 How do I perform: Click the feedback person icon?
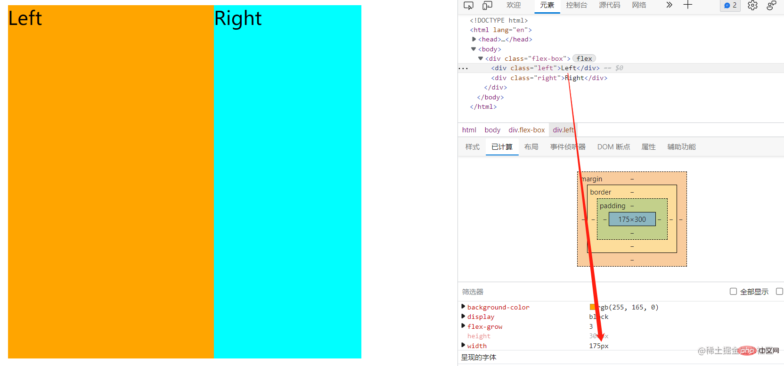pos(771,5)
